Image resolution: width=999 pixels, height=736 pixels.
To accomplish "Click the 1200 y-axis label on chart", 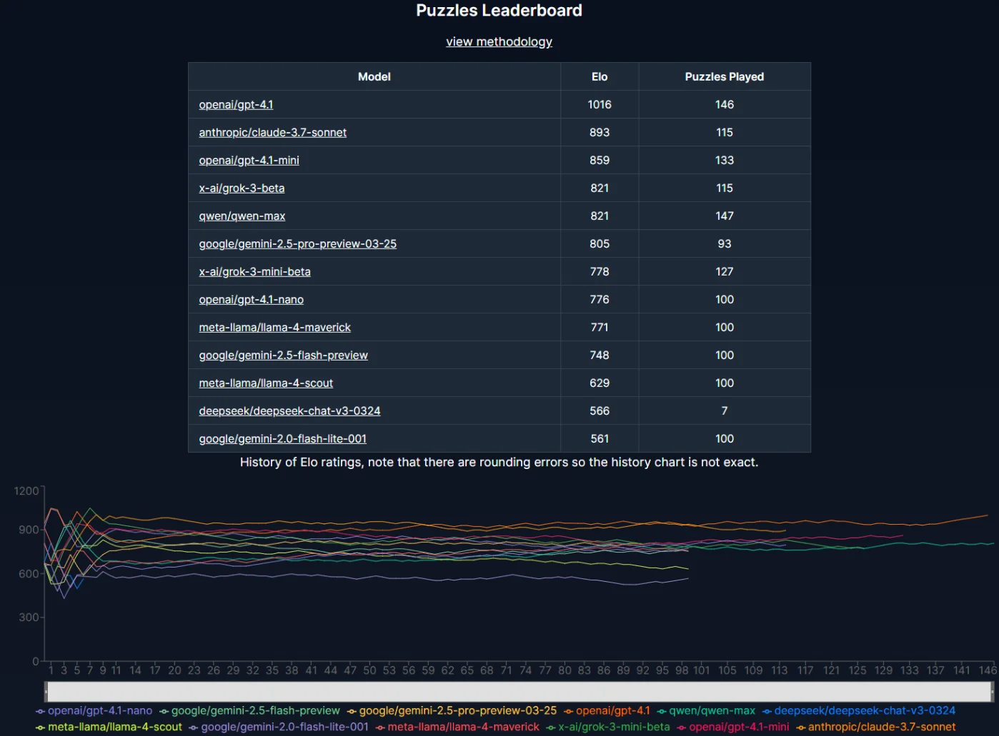I will tap(26, 490).
